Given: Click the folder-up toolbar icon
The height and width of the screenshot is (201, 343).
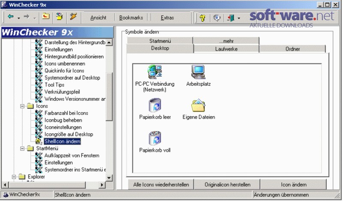Looking at the screenshot, I should coord(46,17).
